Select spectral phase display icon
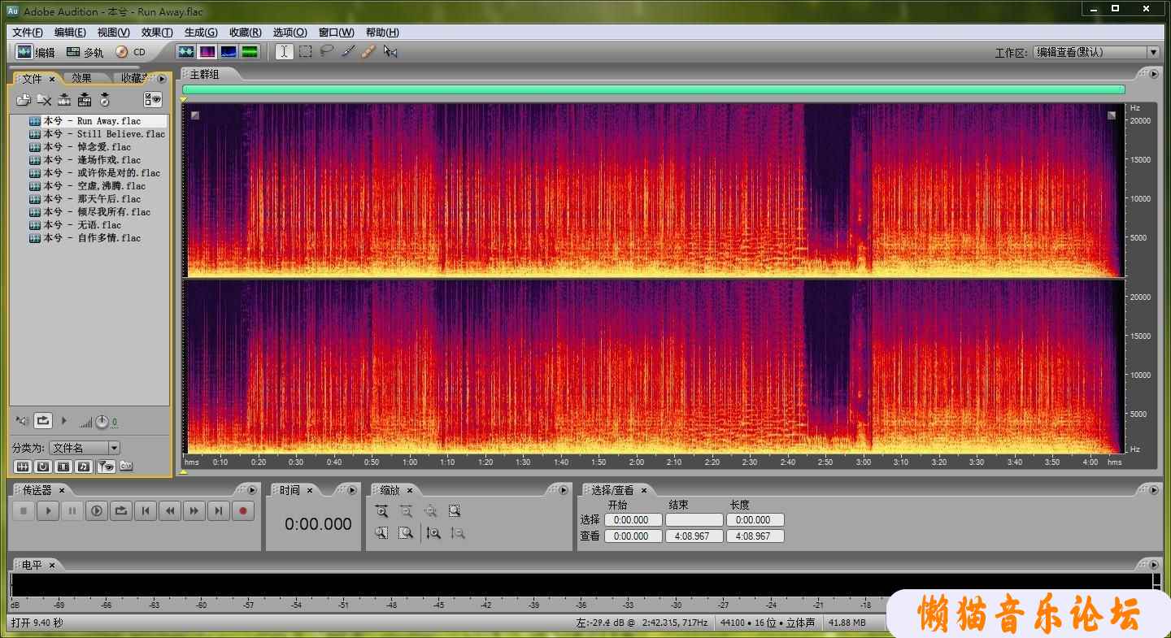 tap(250, 51)
